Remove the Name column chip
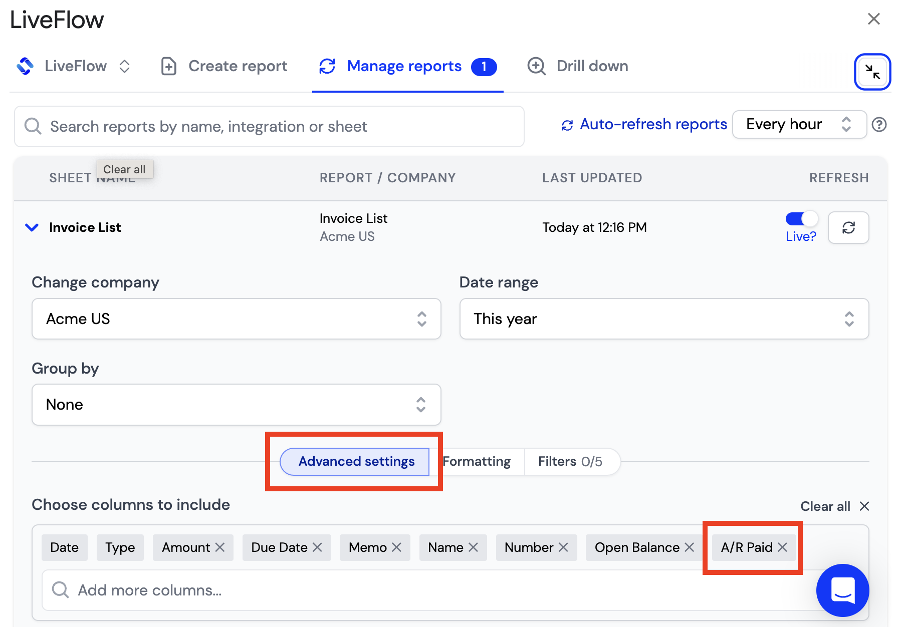Image resolution: width=899 pixels, height=627 pixels. click(x=473, y=547)
